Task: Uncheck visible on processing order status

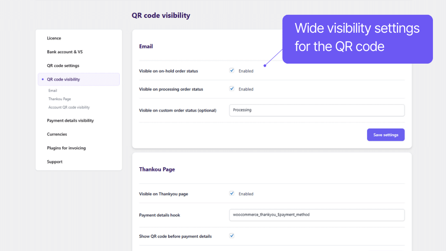Action: click(x=232, y=89)
